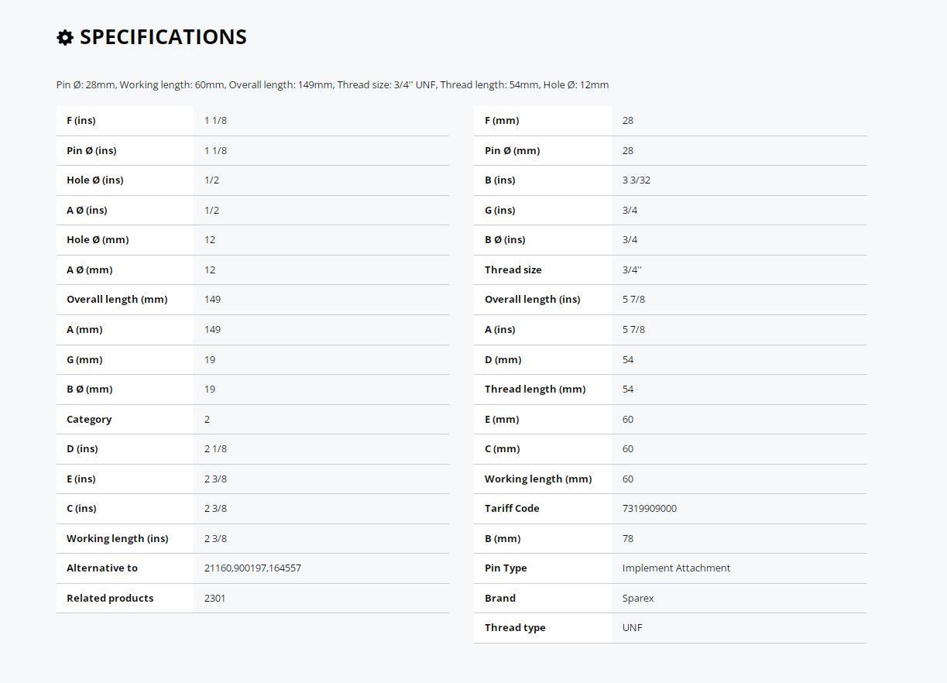The height and width of the screenshot is (683, 947).
Task: Click the Related products value 2301
Action: click(215, 598)
